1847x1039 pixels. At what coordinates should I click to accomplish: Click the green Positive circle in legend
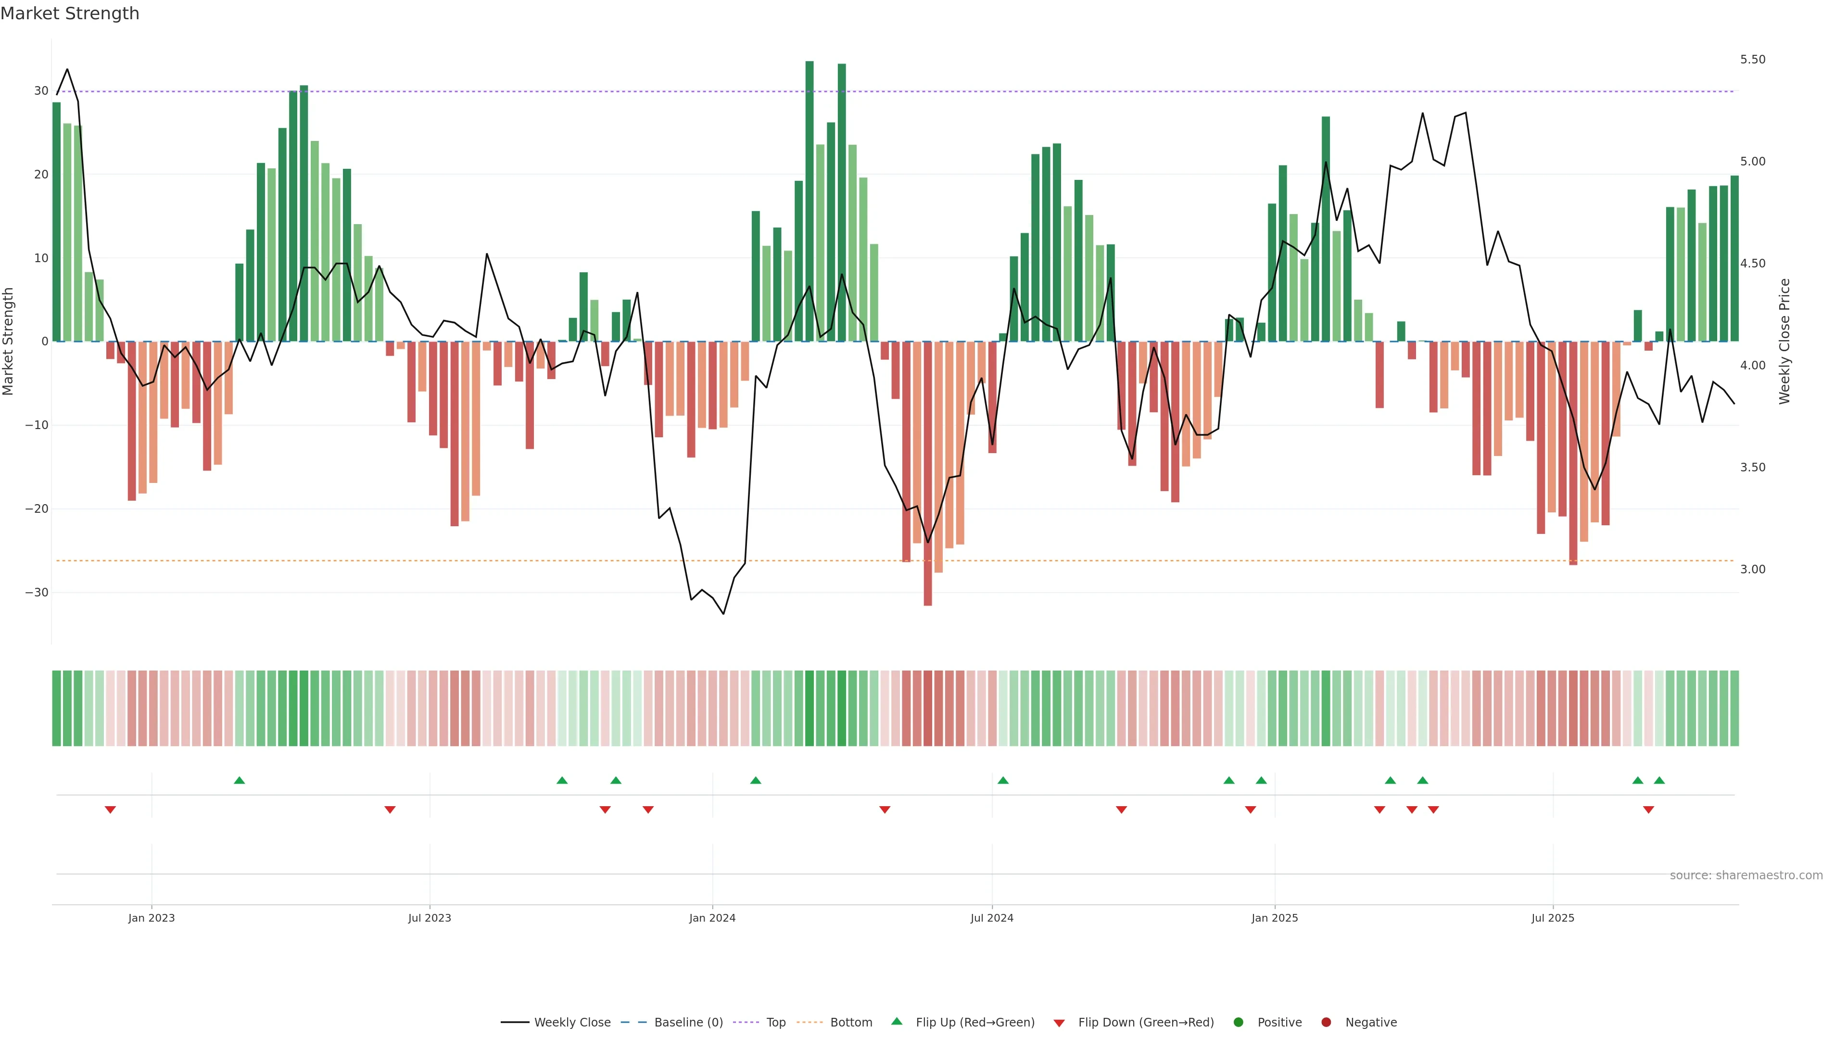(x=1238, y=1022)
